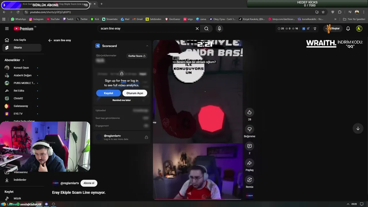
Task: Open Ana Sayfa in sidebar
Action: 22,40
